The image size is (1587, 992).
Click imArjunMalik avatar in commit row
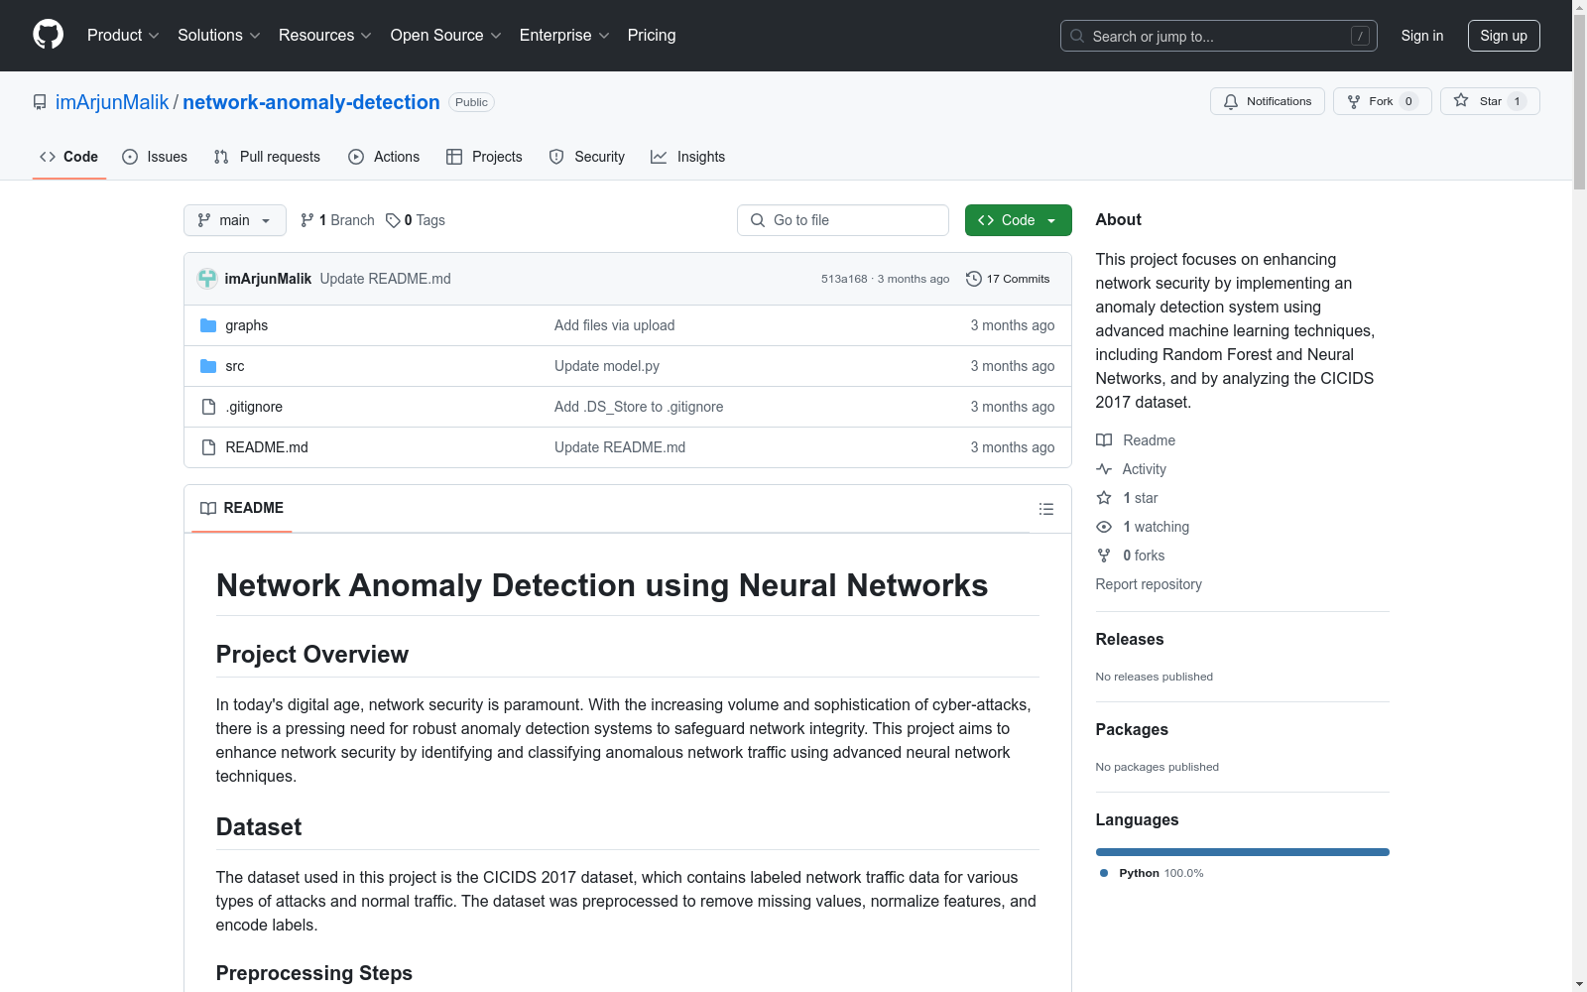tap(207, 279)
